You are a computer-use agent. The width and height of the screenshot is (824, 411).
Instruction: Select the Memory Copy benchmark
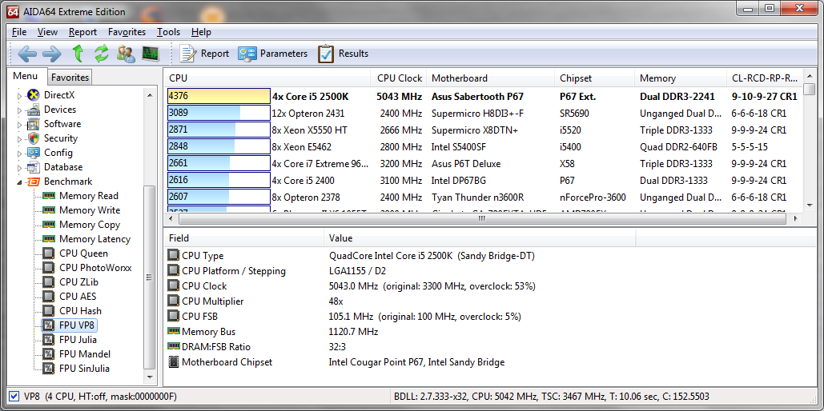pos(81,225)
